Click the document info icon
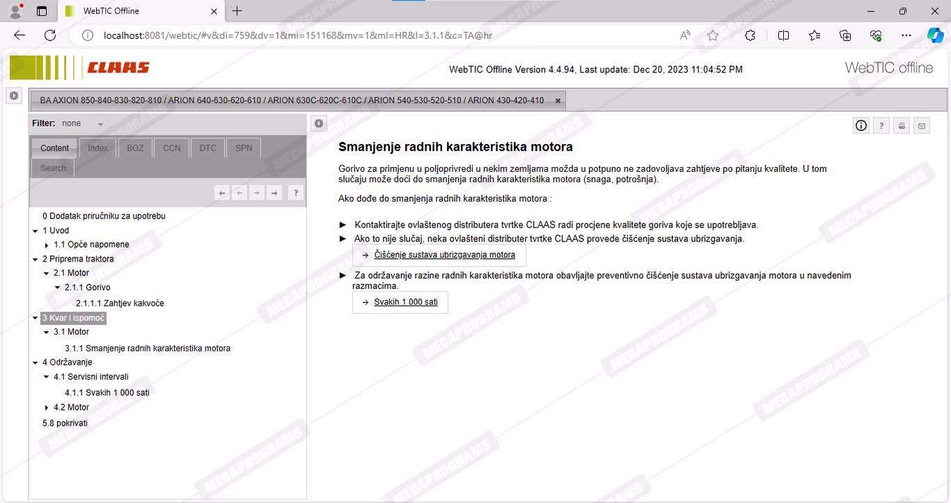951x503 pixels. click(861, 126)
